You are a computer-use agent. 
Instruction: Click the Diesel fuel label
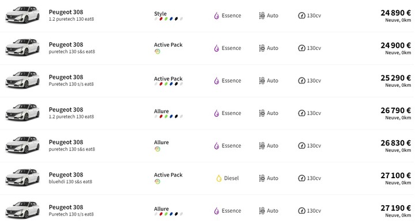tap(231, 178)
